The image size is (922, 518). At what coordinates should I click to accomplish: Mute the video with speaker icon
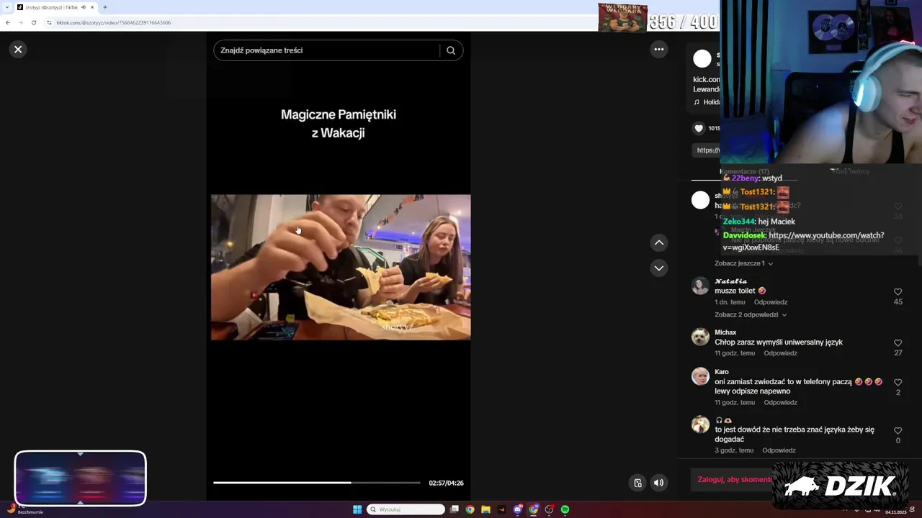pos(658,483)
